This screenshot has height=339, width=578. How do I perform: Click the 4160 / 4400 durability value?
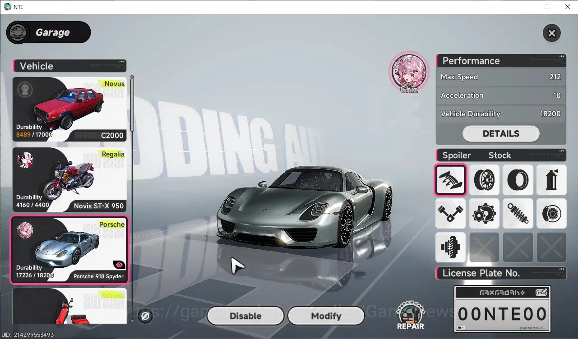(32, 205)
